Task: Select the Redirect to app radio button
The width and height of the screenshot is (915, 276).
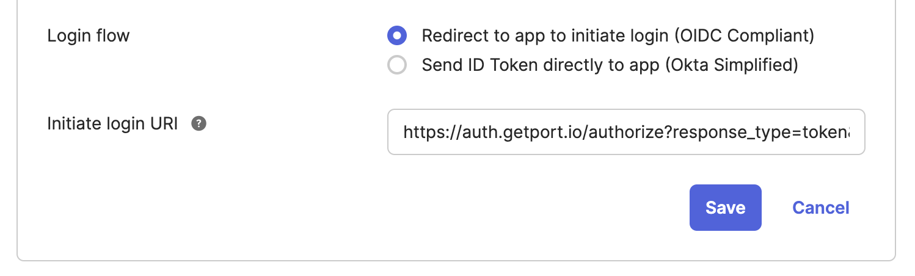Action: [397, 36]
